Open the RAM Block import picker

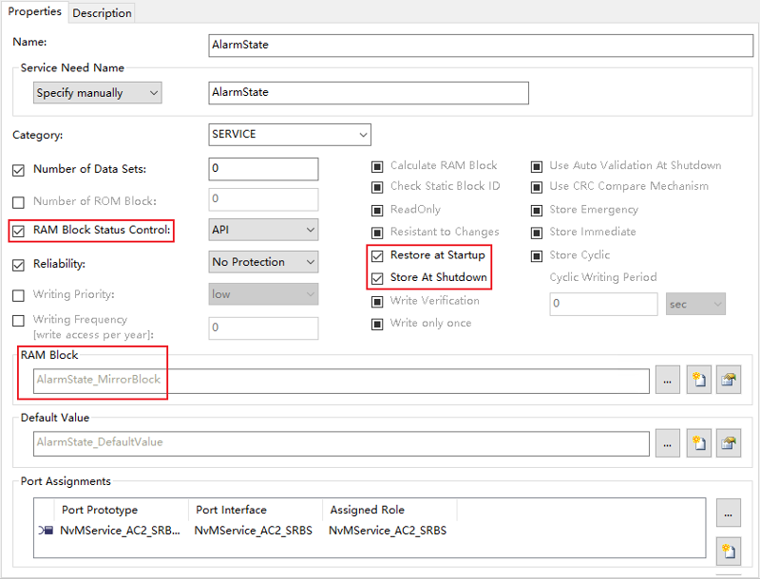(x=730, y=379)
